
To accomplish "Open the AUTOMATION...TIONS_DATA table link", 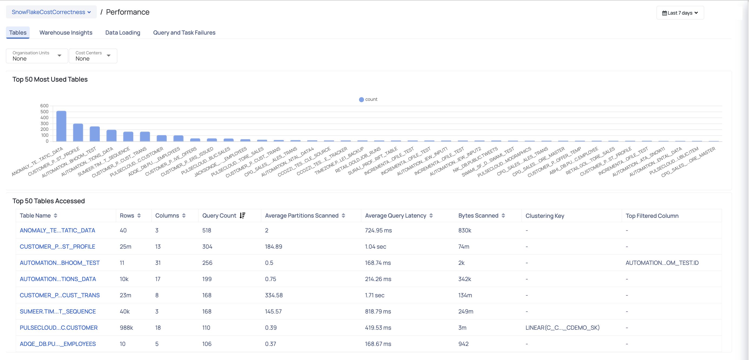I will click(58, 279).
